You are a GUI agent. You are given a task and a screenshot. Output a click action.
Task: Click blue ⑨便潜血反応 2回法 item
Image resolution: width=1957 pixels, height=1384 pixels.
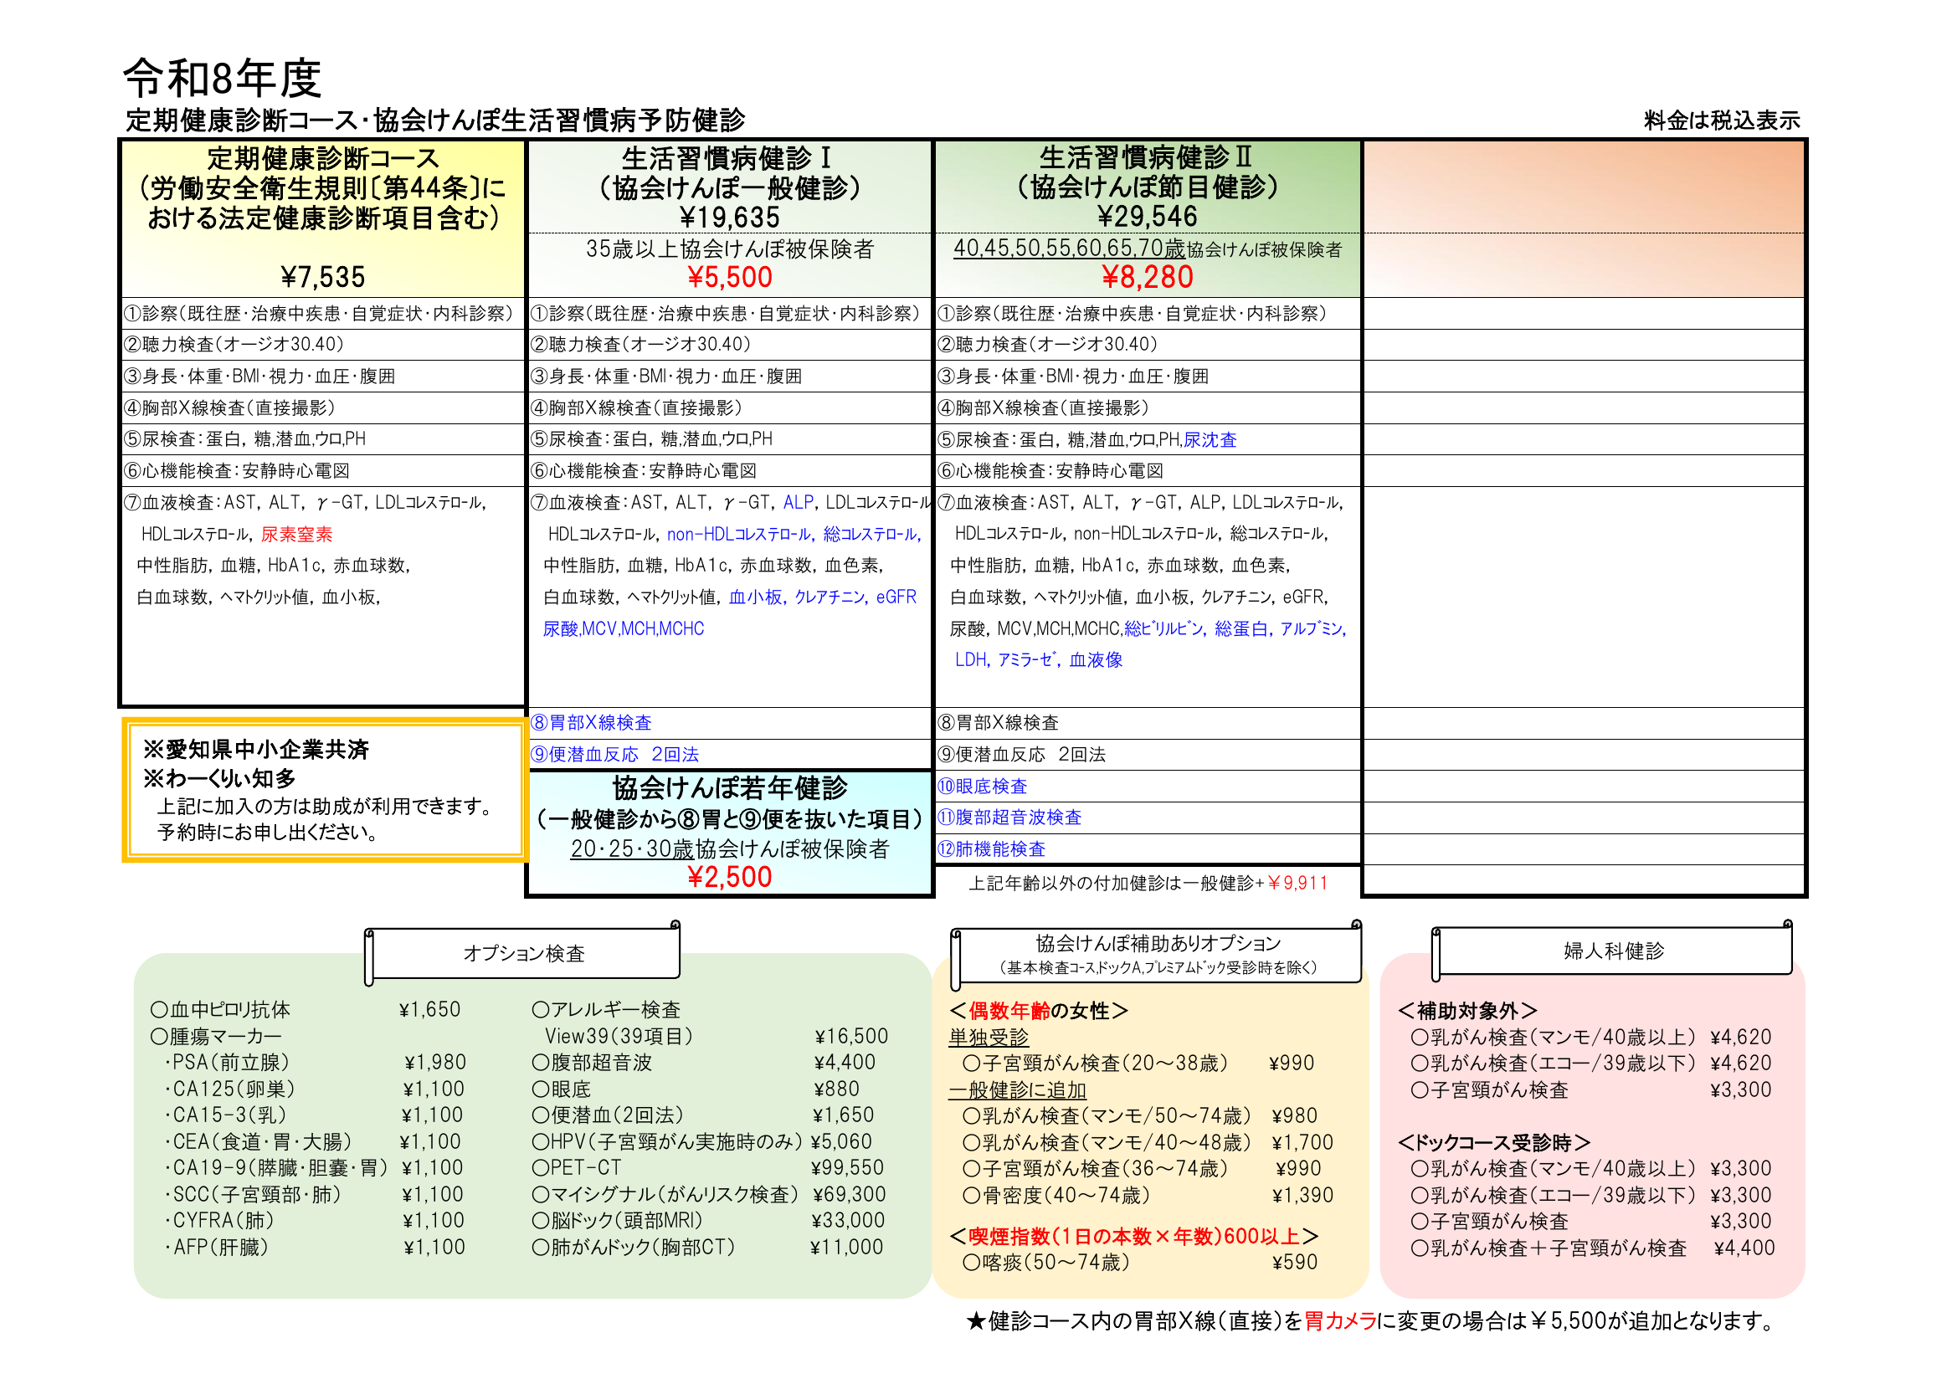click(614, 754)
